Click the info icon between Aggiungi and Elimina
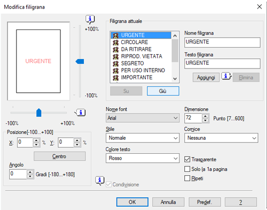Image resolution: width=267 pixels, height=210 pixels. 226,76
